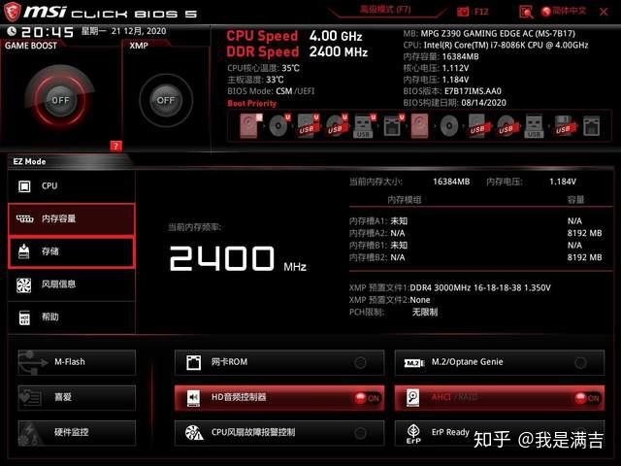This screenshot has height=466, width=621.
Task: Select the pink hard disk boot icon without U badge
Action: click(419, 126)
